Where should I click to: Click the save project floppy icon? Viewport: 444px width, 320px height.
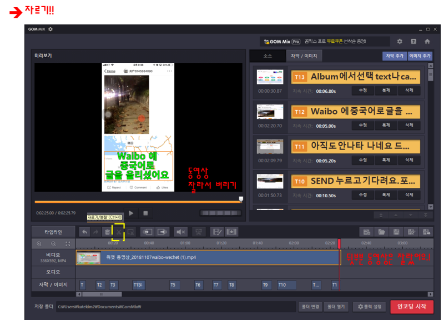click(396, 232)
